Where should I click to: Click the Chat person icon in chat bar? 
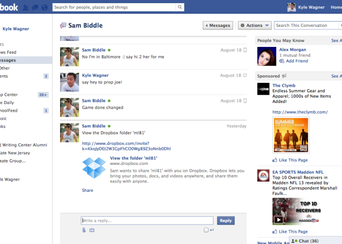pyautogui.click(x=293, y=241)
